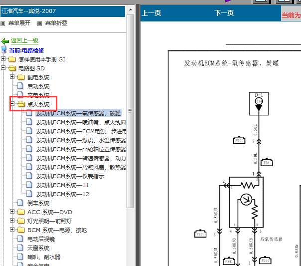Open 发动机ECM系统—仪表指示 entry

(70, 176)
